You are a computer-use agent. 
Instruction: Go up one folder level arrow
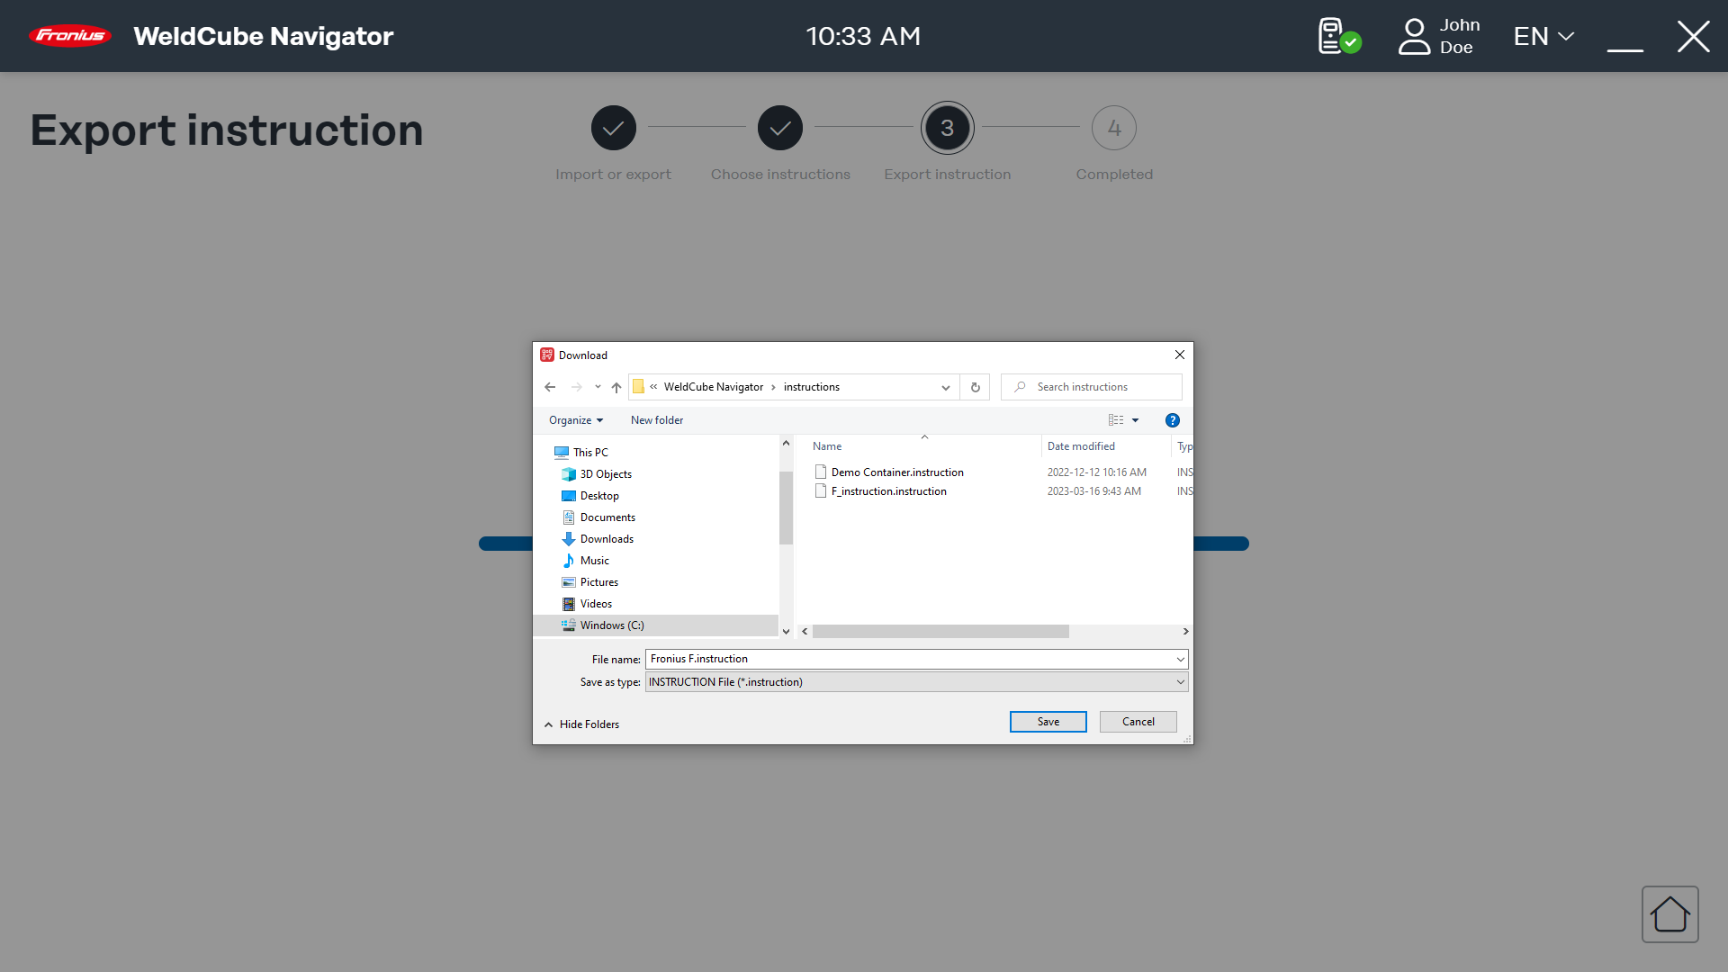click(616, 387)
